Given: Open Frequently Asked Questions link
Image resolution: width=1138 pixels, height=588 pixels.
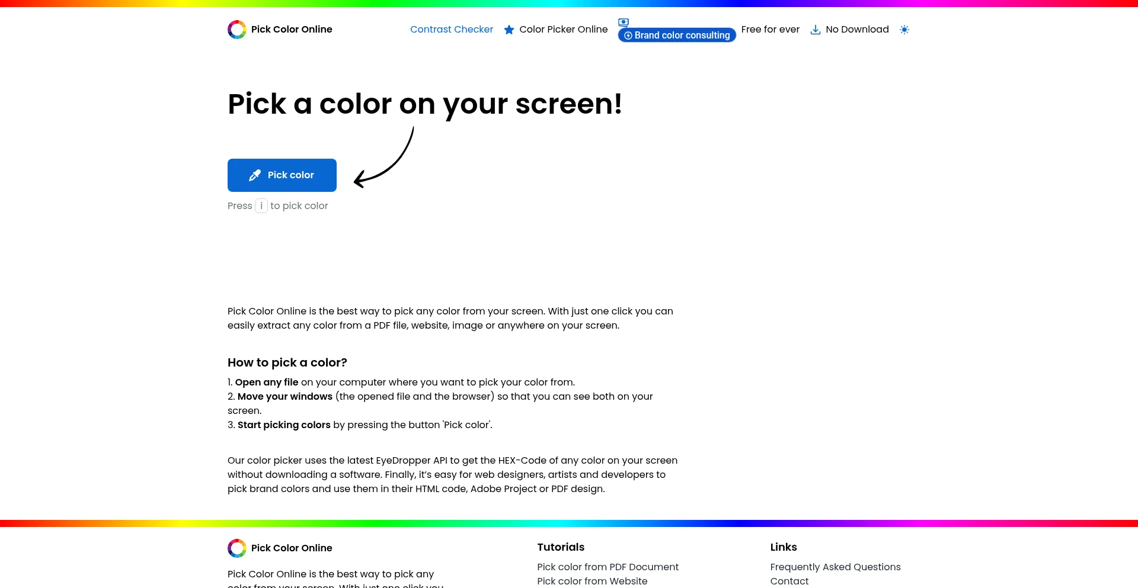Looking at the screenshot, I should click(x=835, y=567).
